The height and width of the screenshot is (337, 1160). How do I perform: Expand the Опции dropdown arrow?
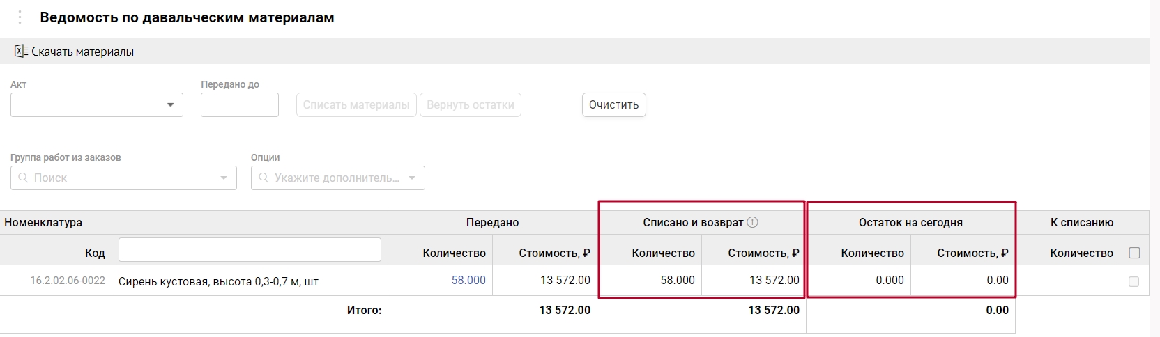click(412, 178)
